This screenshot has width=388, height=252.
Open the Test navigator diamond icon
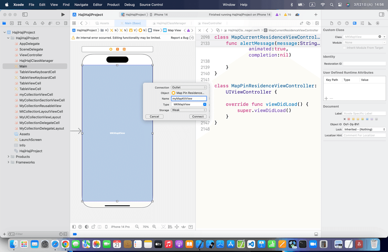pyautogui.click(x=43, y=23)
